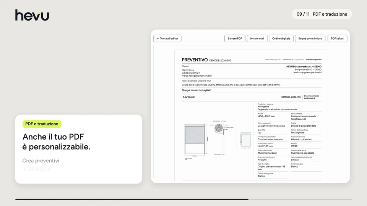Image resolution: width=367 pixels, height=206 pixels.
Task: Click the Tapparella in alluminio: cassonetto mini line
Action: [x=278, y=109]
